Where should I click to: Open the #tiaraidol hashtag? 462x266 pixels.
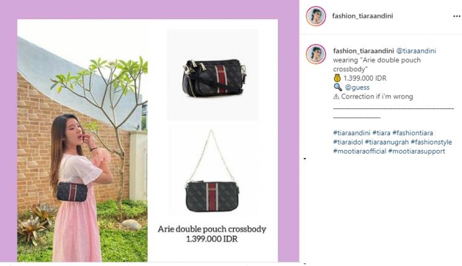(348, 142)
